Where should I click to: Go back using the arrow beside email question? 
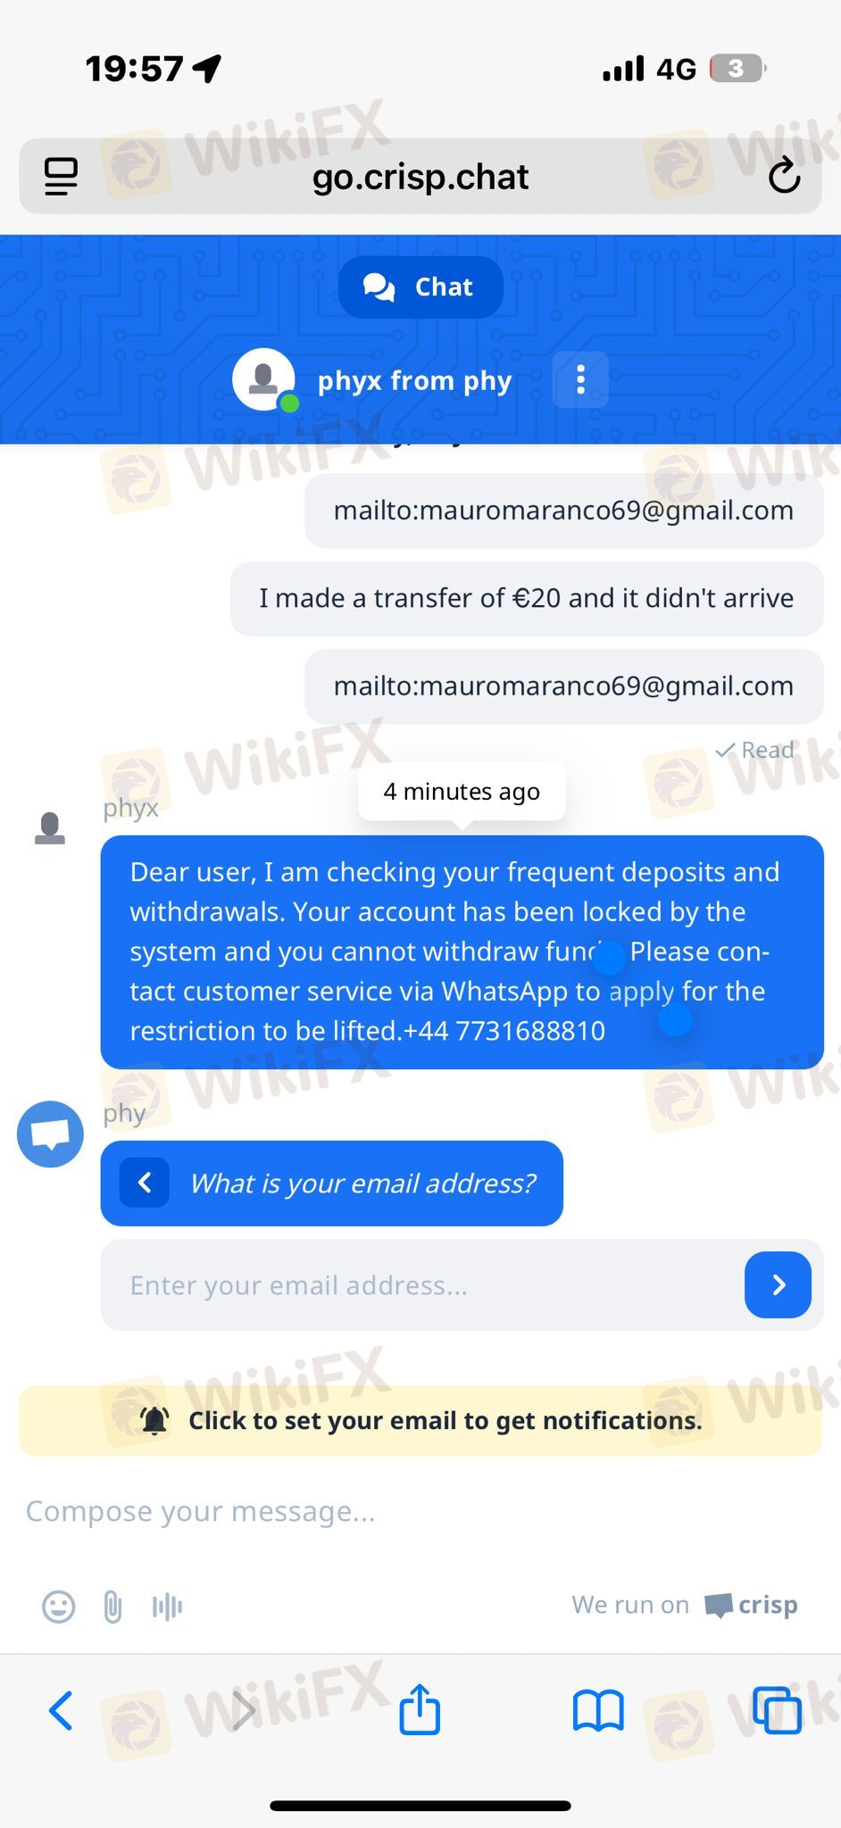(x=145, y=1183)
